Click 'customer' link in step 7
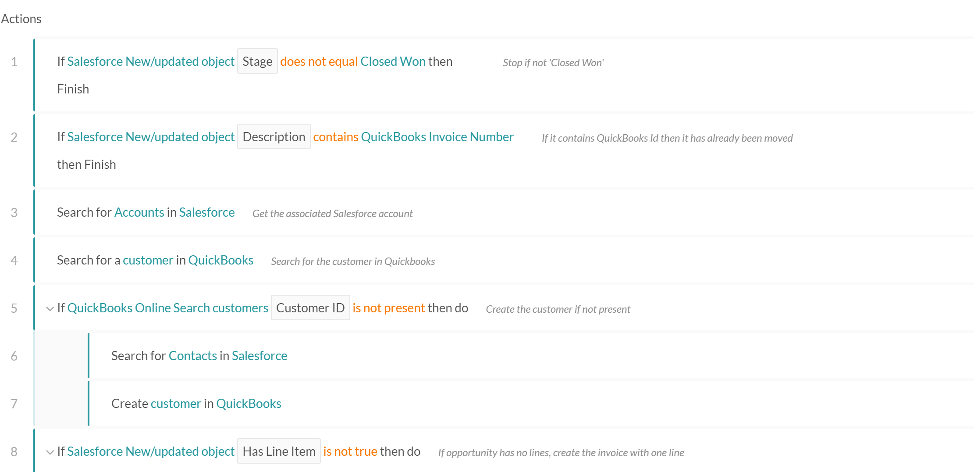This screenshot has height=472, width=974. [176, 404]
